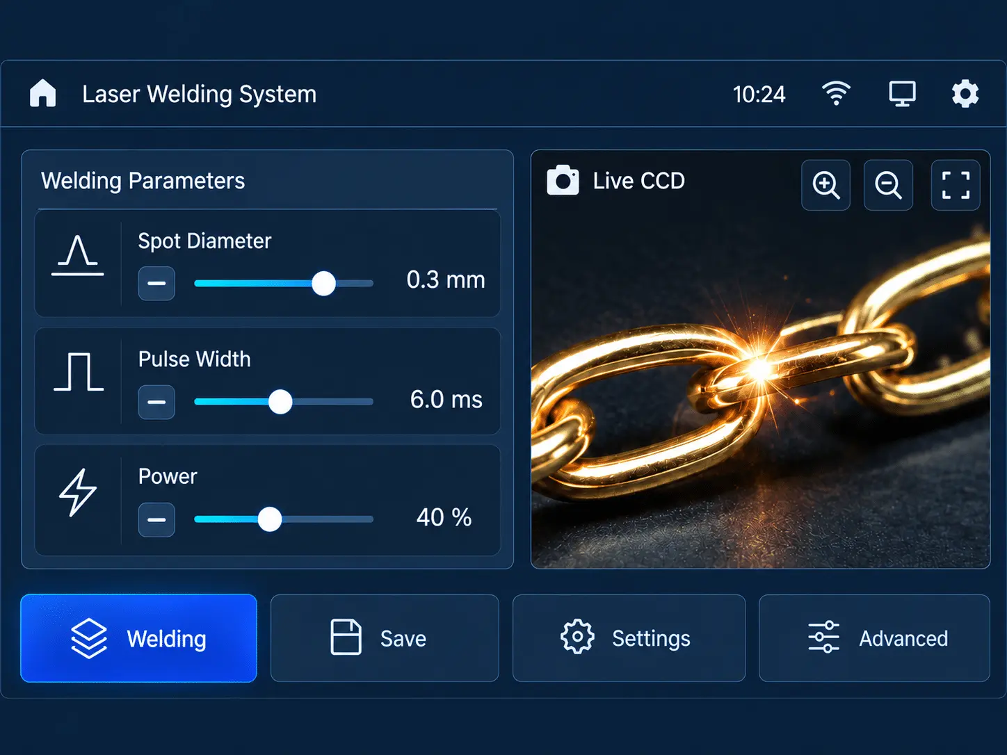Click the 10:24 clock display
1007x755 pixels.
tap(759, 95)
